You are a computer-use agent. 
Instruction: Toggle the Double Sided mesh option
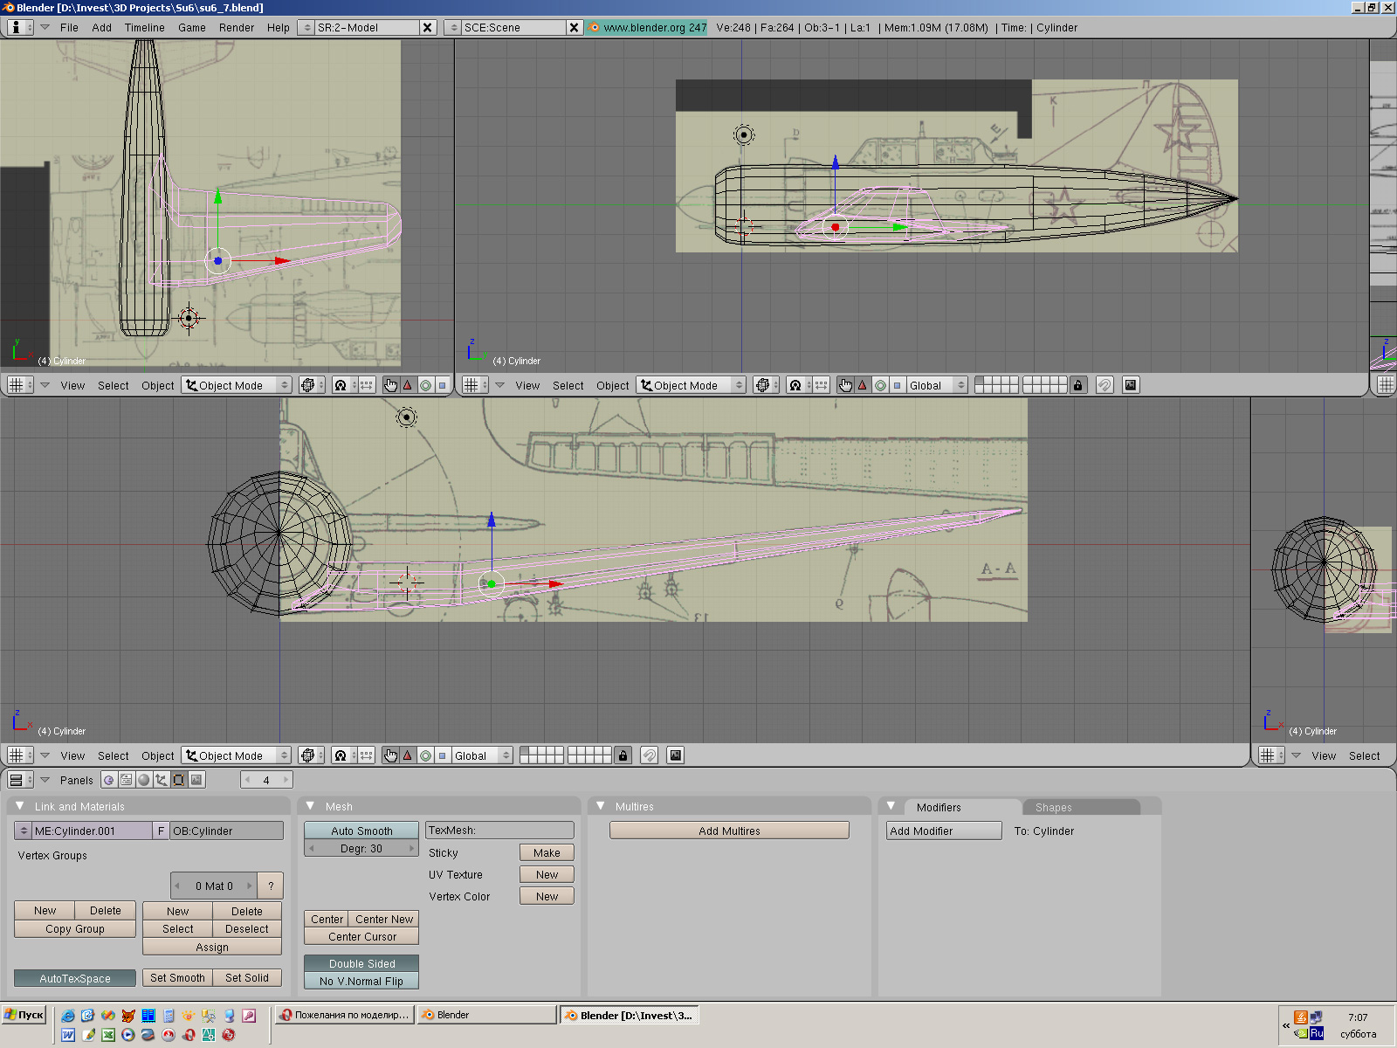click(361, 963)
